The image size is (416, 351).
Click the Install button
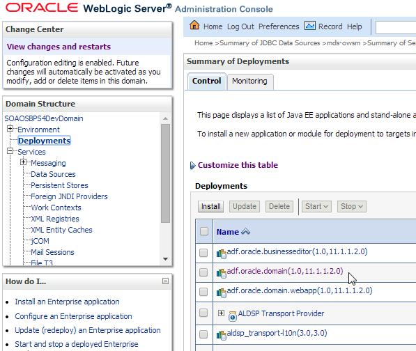210,206
